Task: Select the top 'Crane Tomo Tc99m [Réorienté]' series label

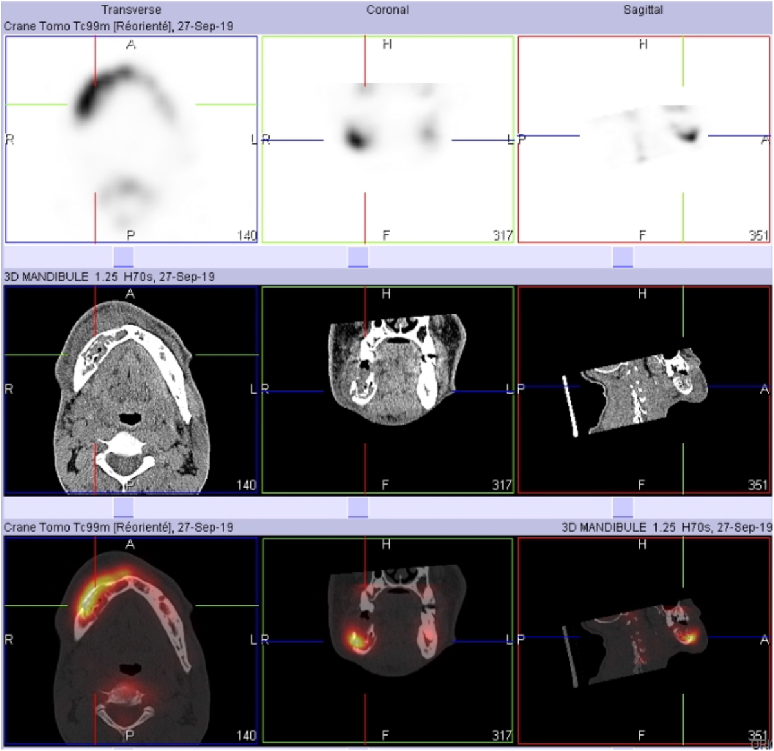Action: [119, 26]
